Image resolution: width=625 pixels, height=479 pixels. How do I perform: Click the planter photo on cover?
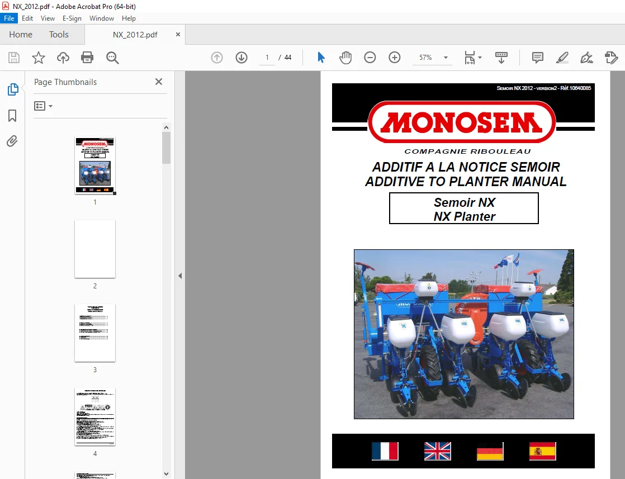[x=464, y=334]
